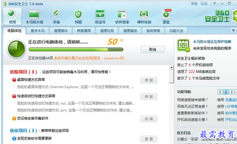Screen dimensions: 237x144
Task: Click 木马防火墙正在保护电脑 link
Action: (x=212, y=41)
